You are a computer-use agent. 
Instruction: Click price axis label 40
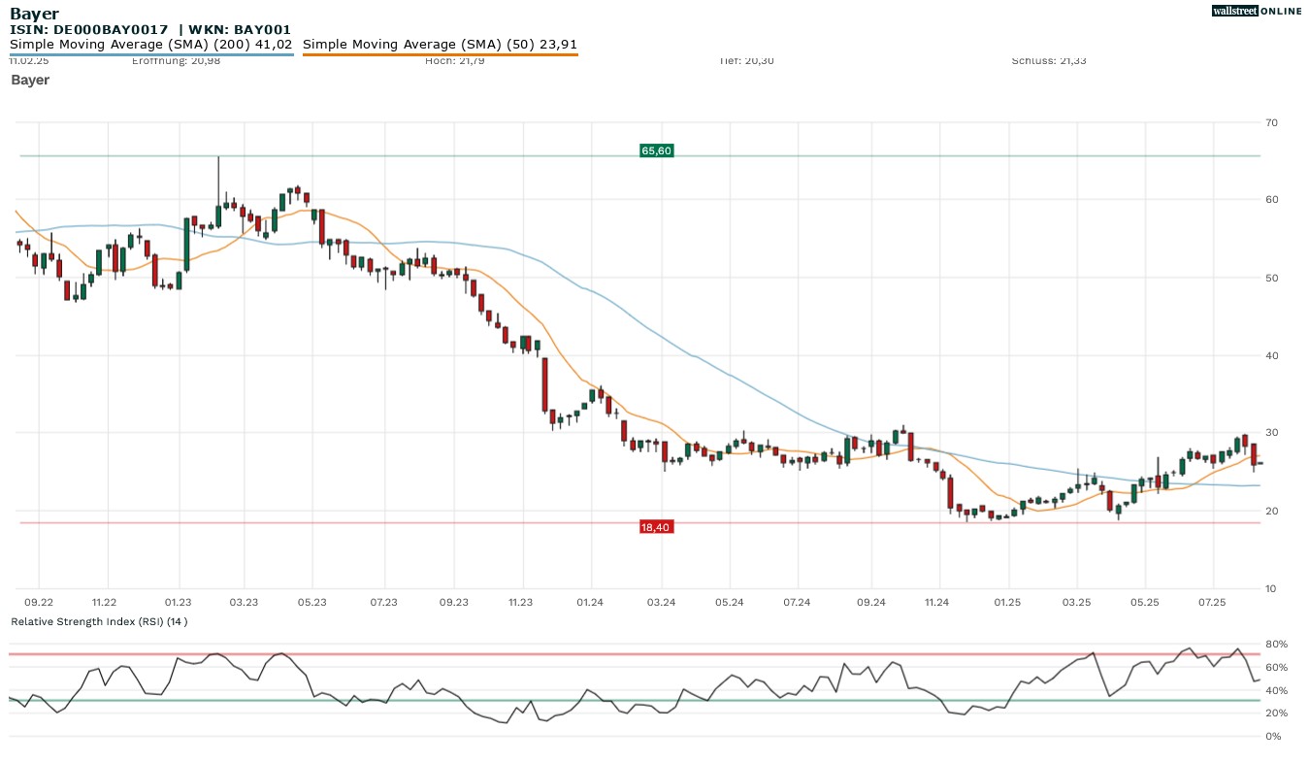tap(1270, 355)
